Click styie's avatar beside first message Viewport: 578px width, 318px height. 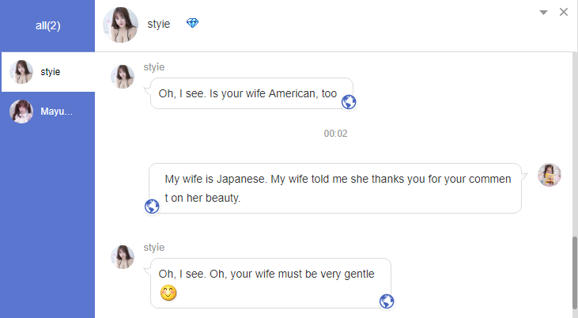pos(123,77)
